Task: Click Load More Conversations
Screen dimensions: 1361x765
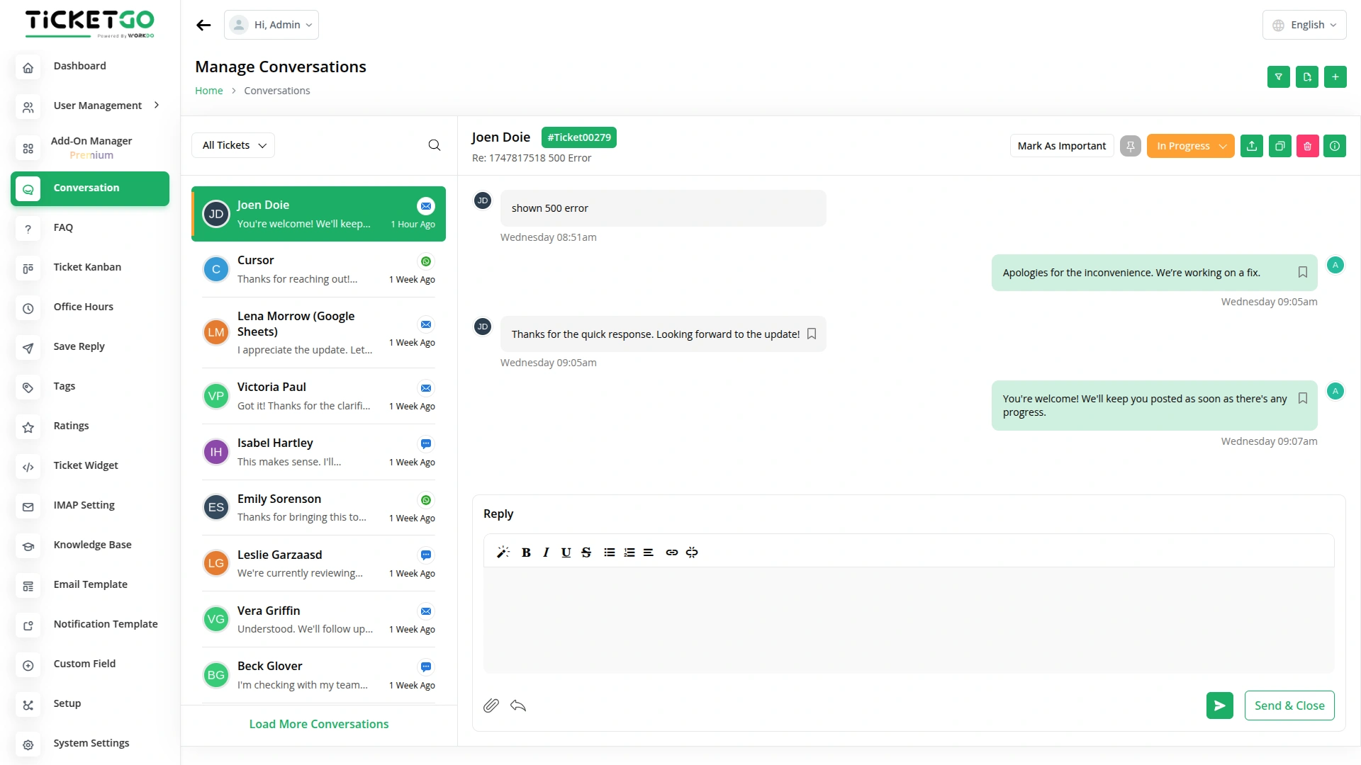Action: (x=319, y=724)
